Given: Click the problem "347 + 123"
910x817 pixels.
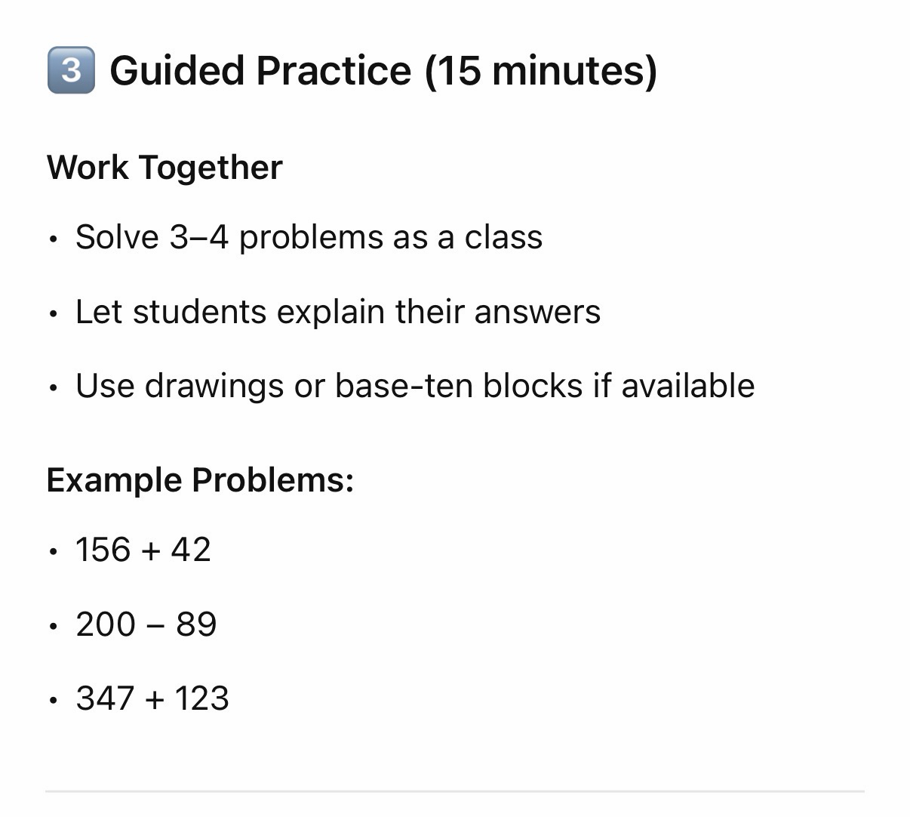Looking at the screenshot, I should pos(152,698).
